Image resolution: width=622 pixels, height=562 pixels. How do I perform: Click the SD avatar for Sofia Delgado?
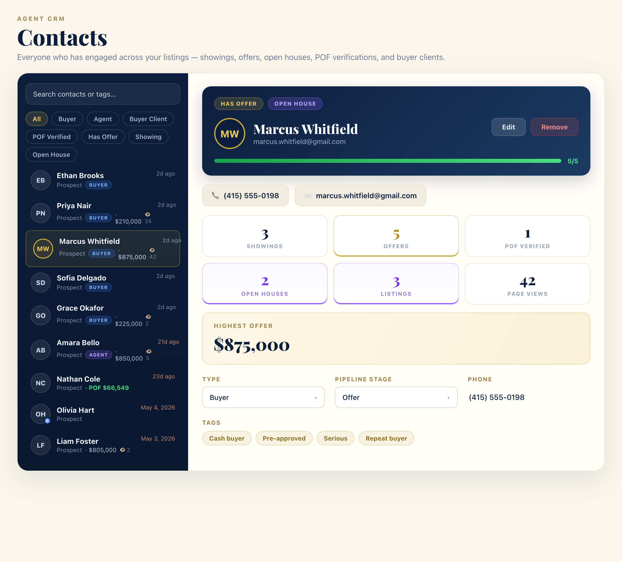pyautogui.click(x=40, y=283)
